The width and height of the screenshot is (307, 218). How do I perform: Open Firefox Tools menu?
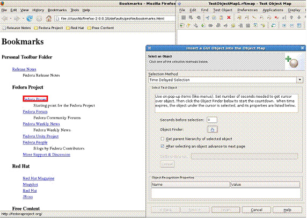pos(75,10)
